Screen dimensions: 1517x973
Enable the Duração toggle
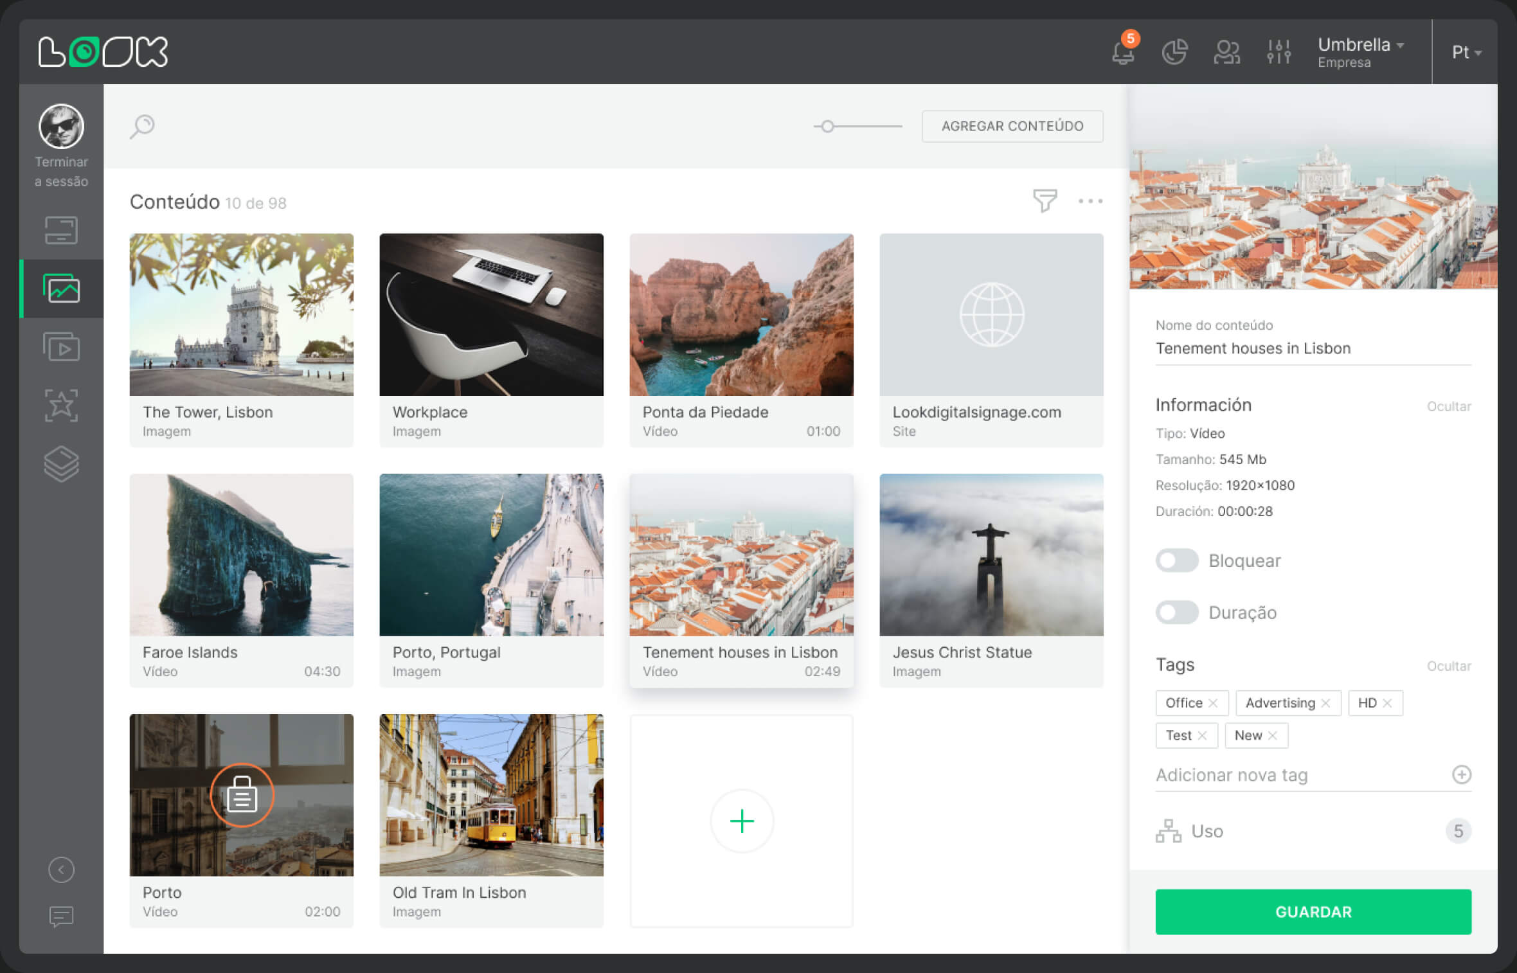point(1175,611)
